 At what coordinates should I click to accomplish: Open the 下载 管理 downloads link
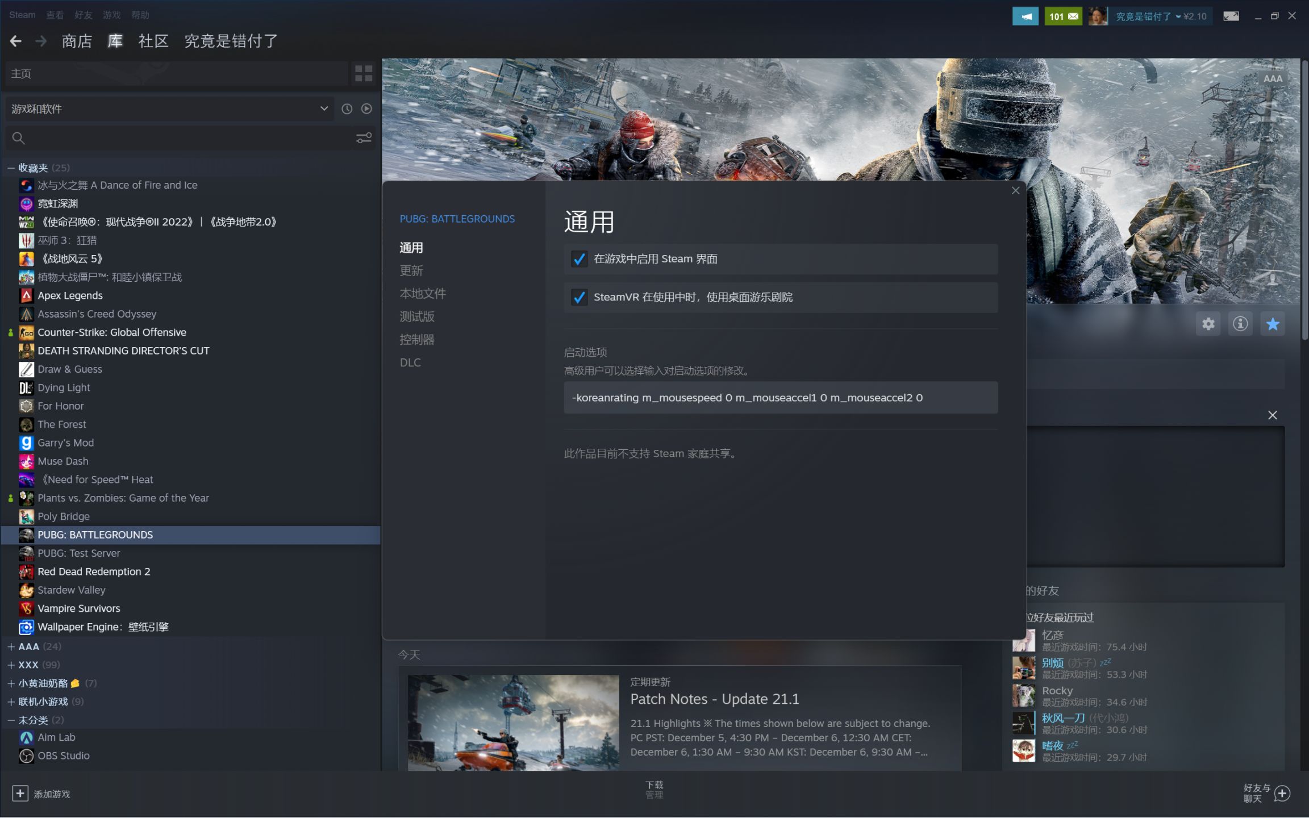pyautogui.click(x=654, y=790)
